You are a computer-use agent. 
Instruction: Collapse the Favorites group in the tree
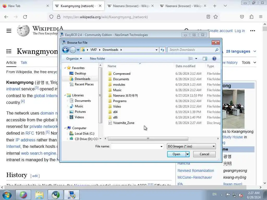(65, 68)
